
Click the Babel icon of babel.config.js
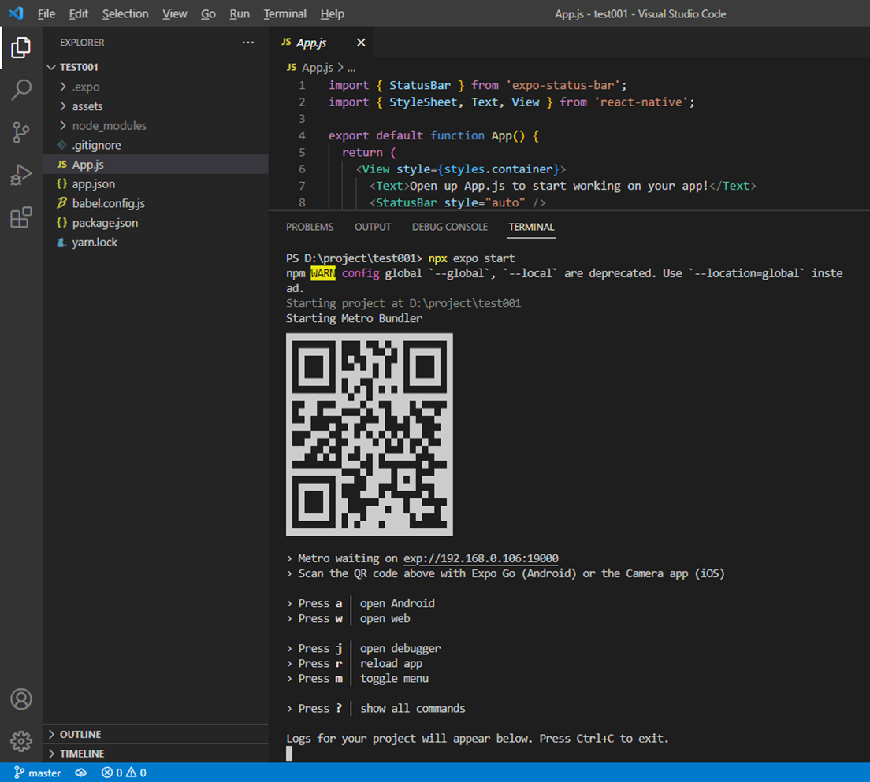pos(62,203)
